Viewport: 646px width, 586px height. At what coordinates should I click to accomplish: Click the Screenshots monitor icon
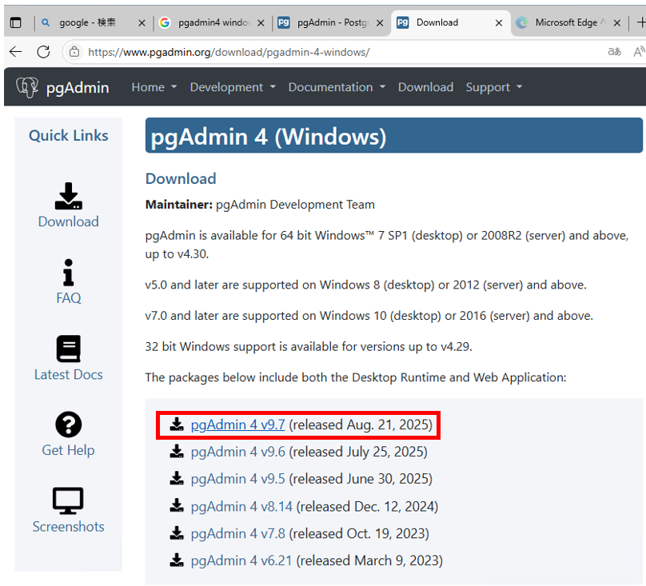(69, 501)
